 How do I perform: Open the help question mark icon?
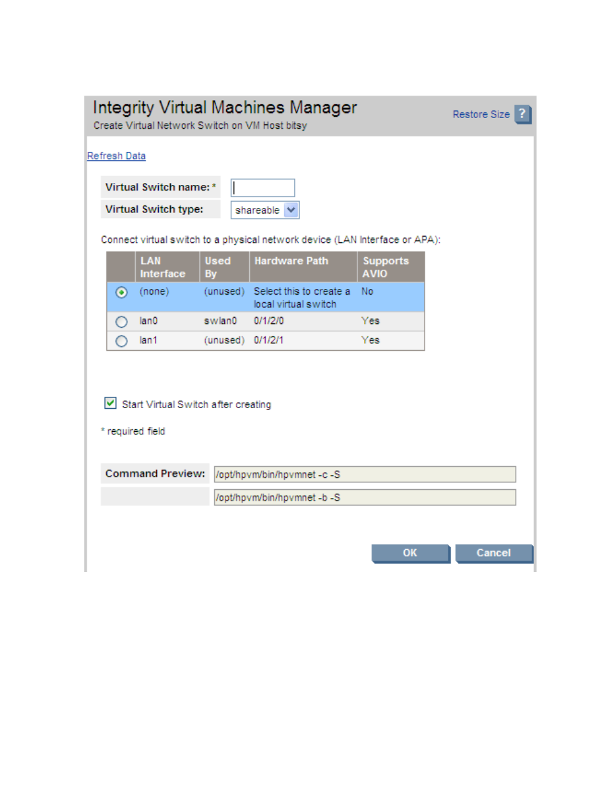tap(523, 114)
